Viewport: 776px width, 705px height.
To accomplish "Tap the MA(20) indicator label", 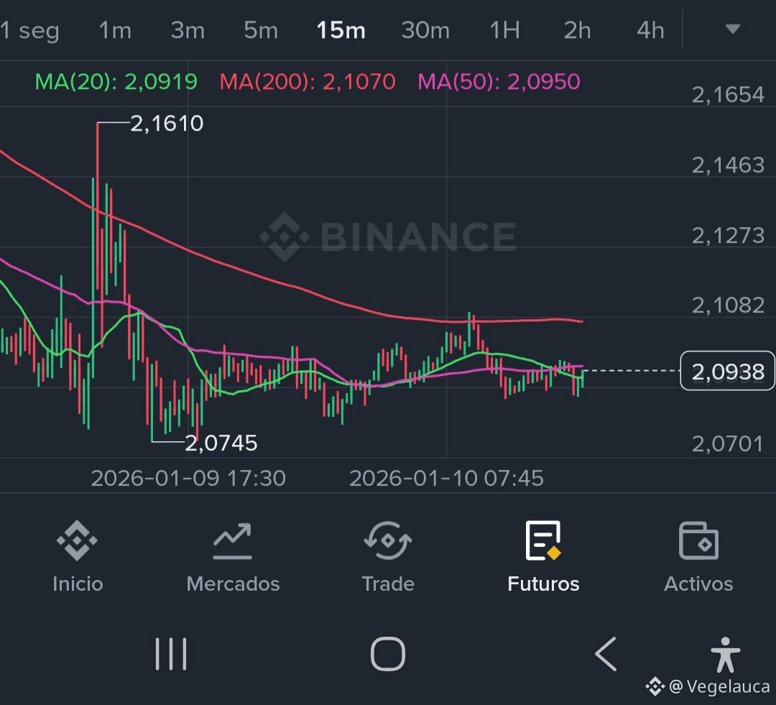I will pyautogui.click(x=116, y=82).
